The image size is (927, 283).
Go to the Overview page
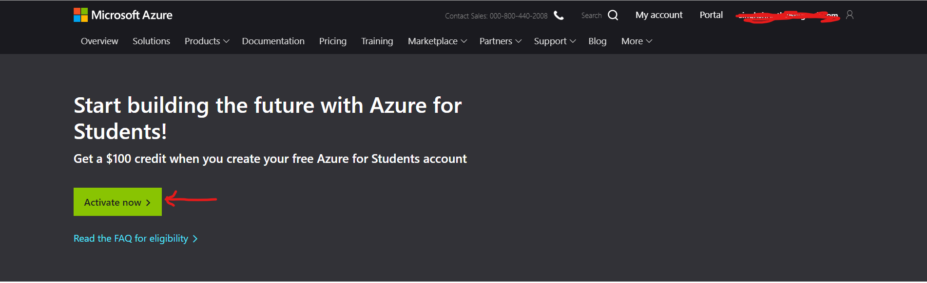tap(99, 41)
